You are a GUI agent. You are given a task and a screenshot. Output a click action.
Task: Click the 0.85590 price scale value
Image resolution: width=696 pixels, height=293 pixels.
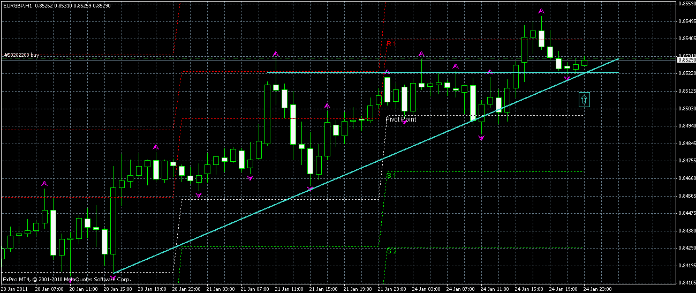click(686, 4)
